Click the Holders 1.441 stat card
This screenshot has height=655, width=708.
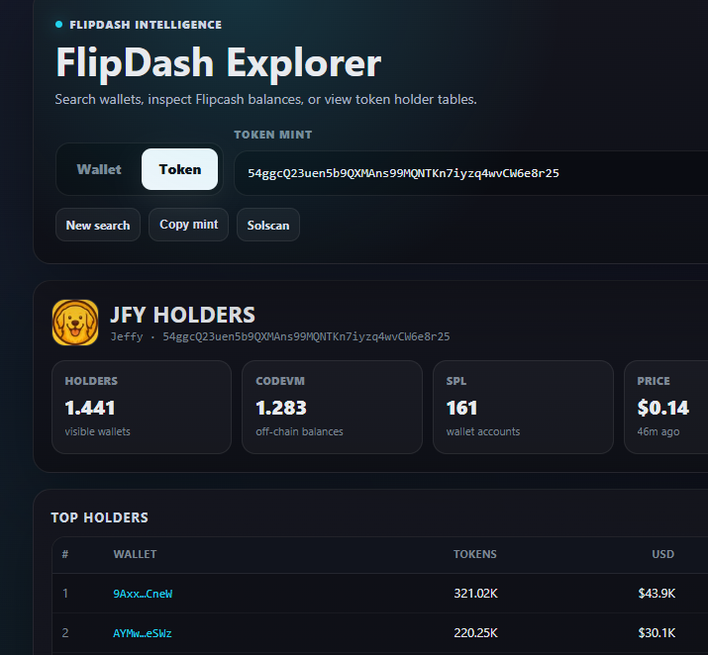click(x=142, y=407)
